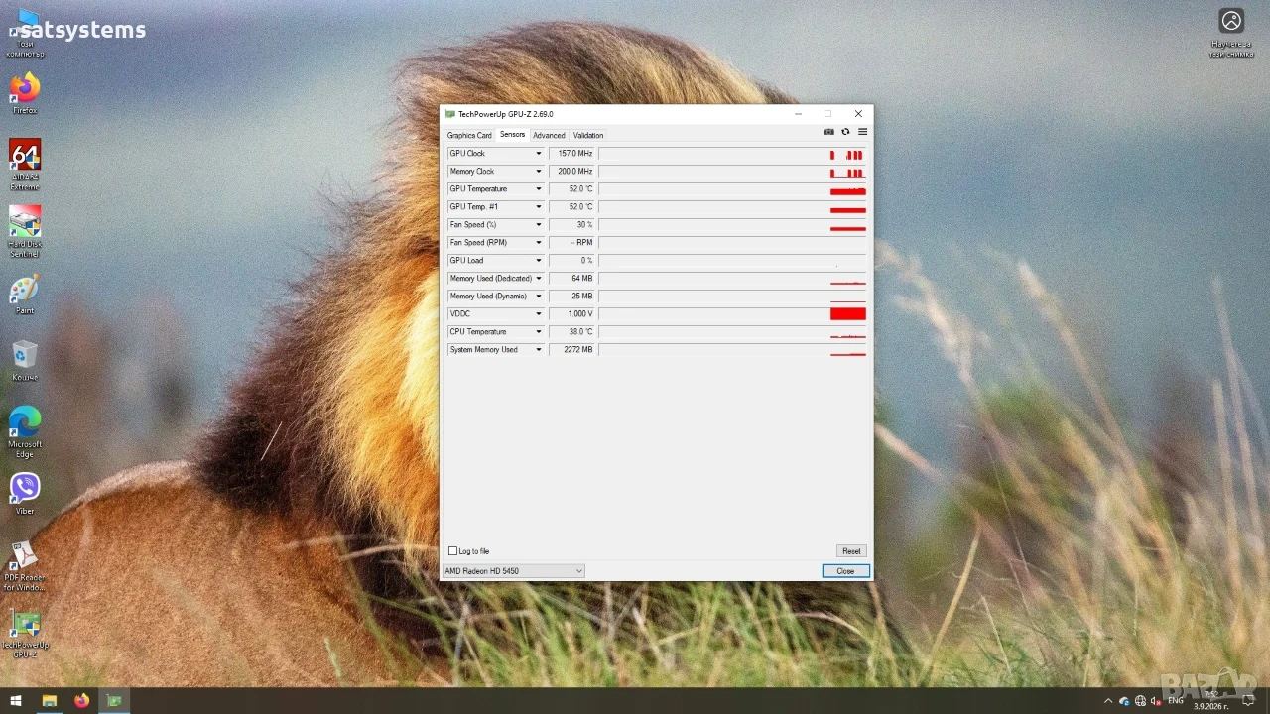
Task: Open the AIDA64 Extreme desktop icon
Action: [x=25, y=165]
